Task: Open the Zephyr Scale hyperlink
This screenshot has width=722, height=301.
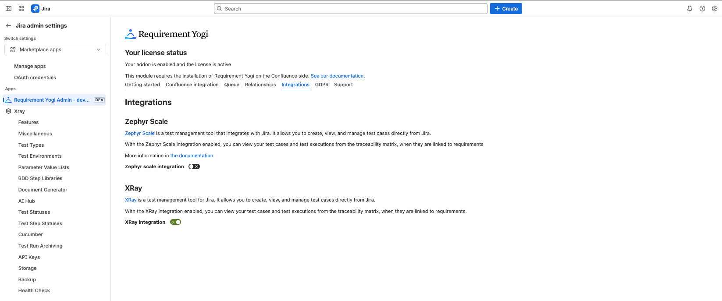Action: tap(140, 133)
